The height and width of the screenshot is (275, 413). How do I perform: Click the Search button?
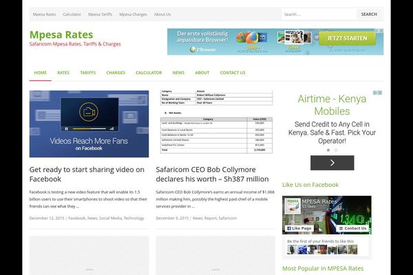[x=369, y=14]
